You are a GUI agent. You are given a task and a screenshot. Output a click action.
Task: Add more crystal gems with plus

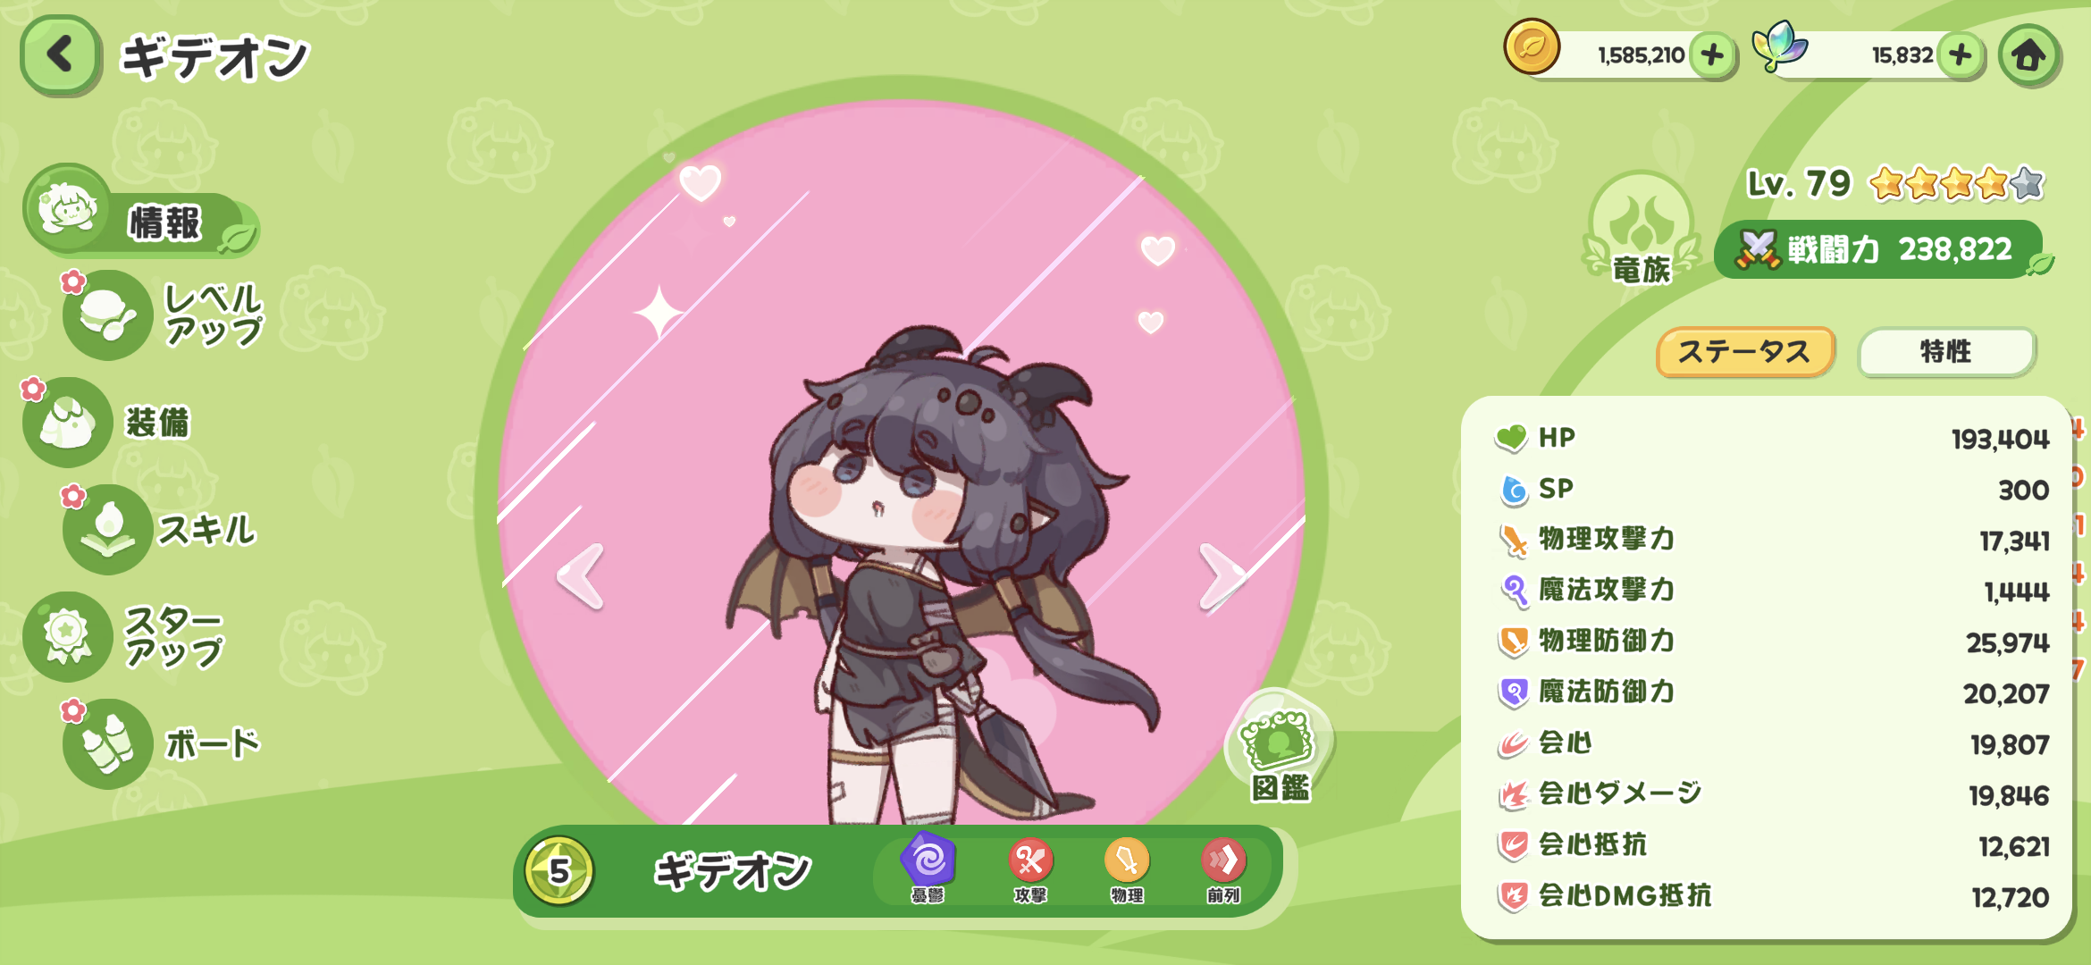[x=1961, y=55]
